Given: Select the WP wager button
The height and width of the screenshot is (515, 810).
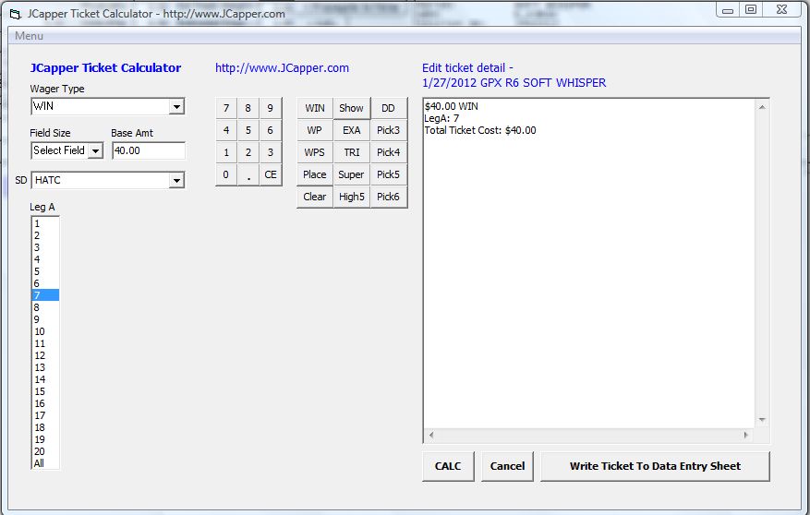Looking at the screenshot, I should (x=315, y=130).
